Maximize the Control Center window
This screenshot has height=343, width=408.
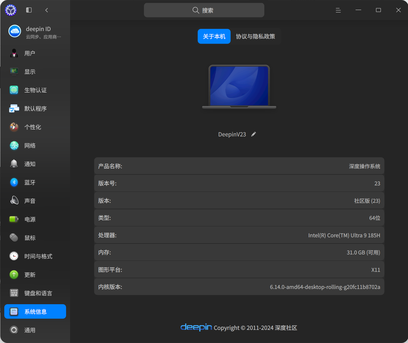click(378, 10)
